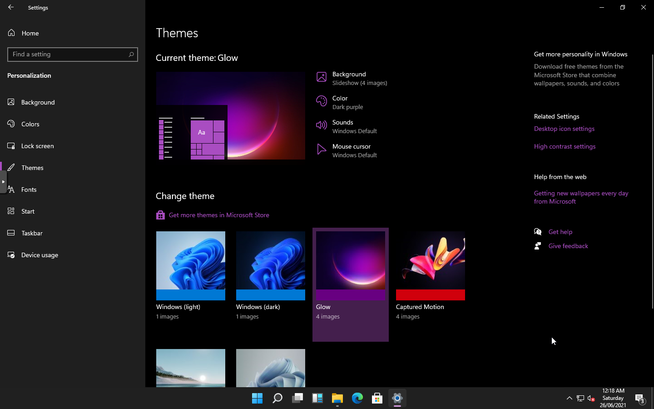Click the Device usage icon in the sidebar

coord(11,255)
